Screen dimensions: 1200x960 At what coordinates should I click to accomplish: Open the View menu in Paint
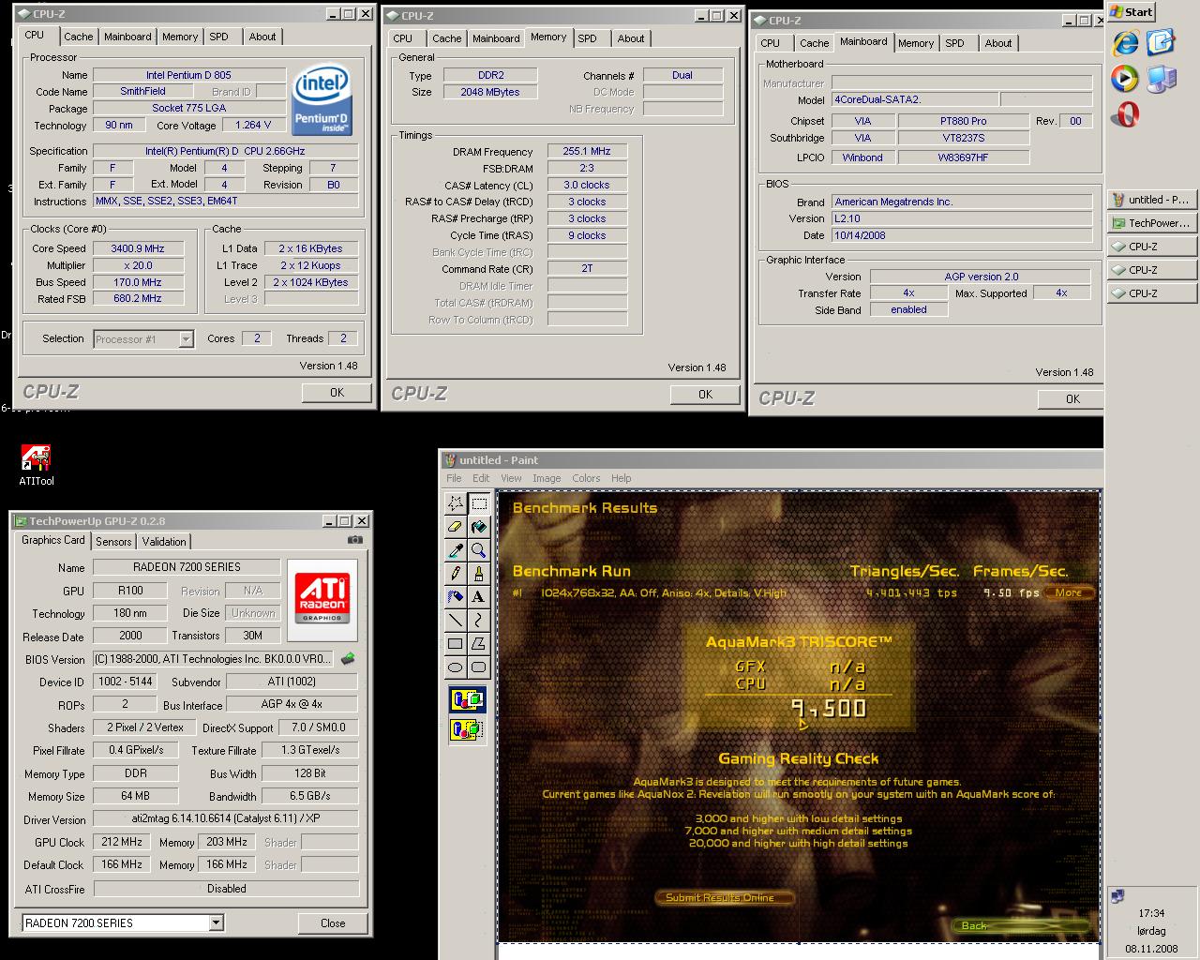511,478
